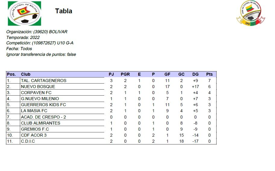The height and width of the screenshot is (171, 275).
Task: Select GUERREROS KIDS FC in the table
Action: coord(43,105)
